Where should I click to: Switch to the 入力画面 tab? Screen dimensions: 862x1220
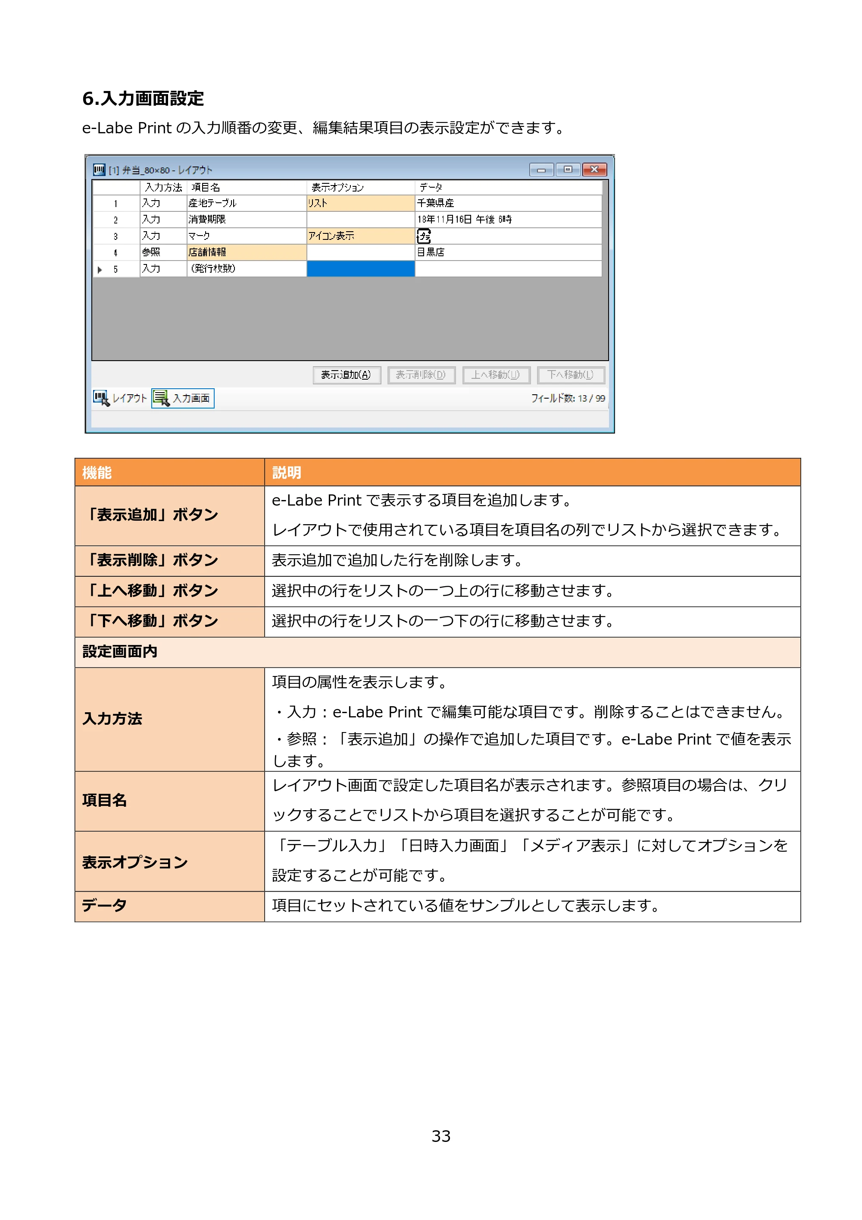(183, 398)
